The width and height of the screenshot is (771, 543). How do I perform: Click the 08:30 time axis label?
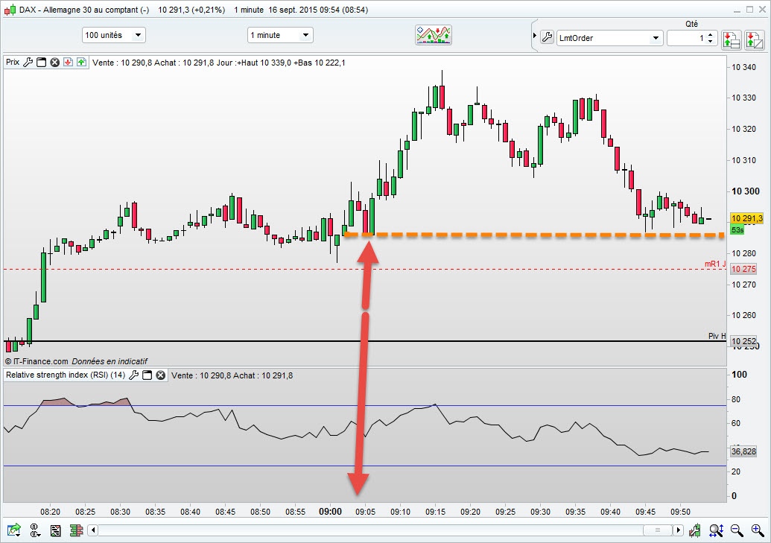click(120, 512)
